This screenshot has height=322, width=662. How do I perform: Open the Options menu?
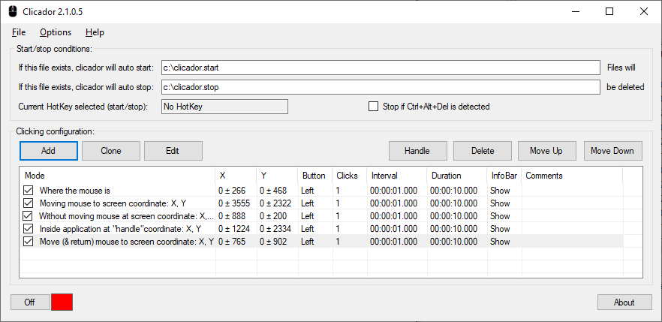56,32
